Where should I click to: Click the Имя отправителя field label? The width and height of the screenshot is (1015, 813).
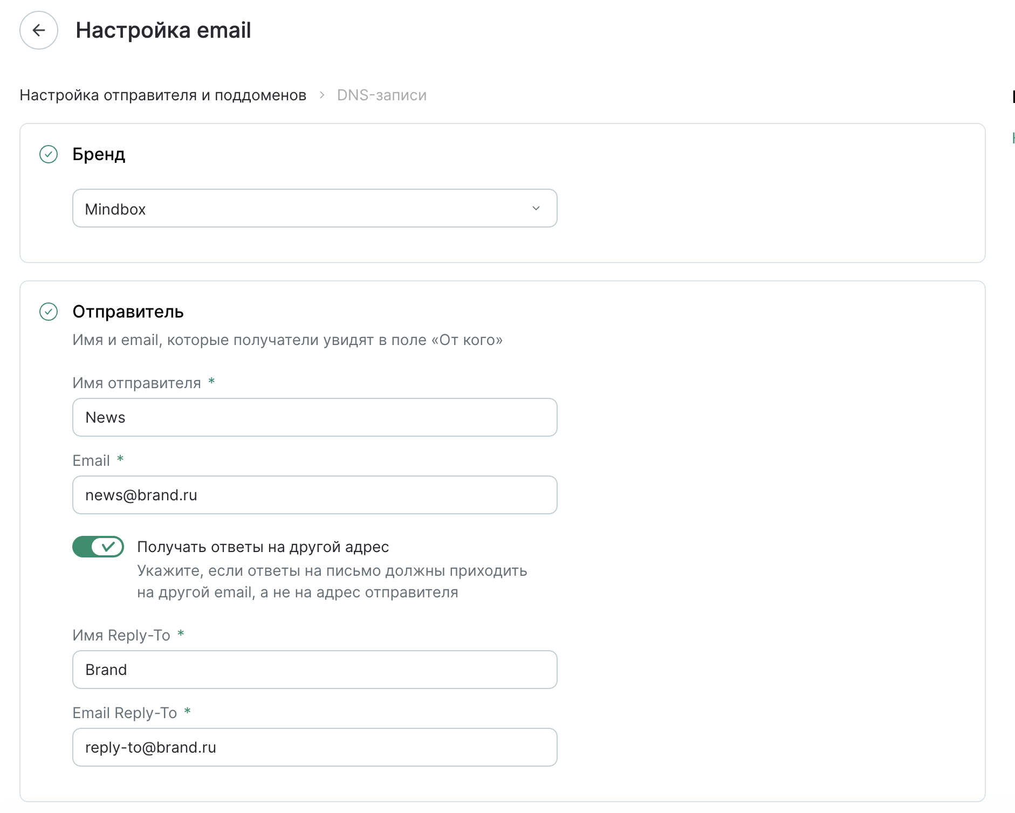coord(137,383)
